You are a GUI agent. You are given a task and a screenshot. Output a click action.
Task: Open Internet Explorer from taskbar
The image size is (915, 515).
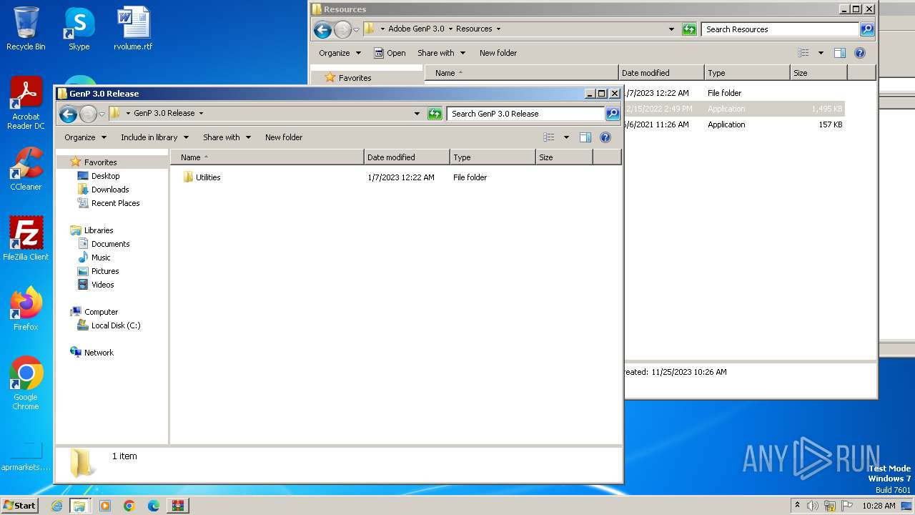pos(56,506)
